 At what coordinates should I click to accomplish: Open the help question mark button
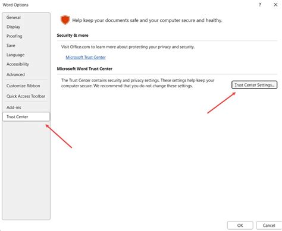click(260, 5)
